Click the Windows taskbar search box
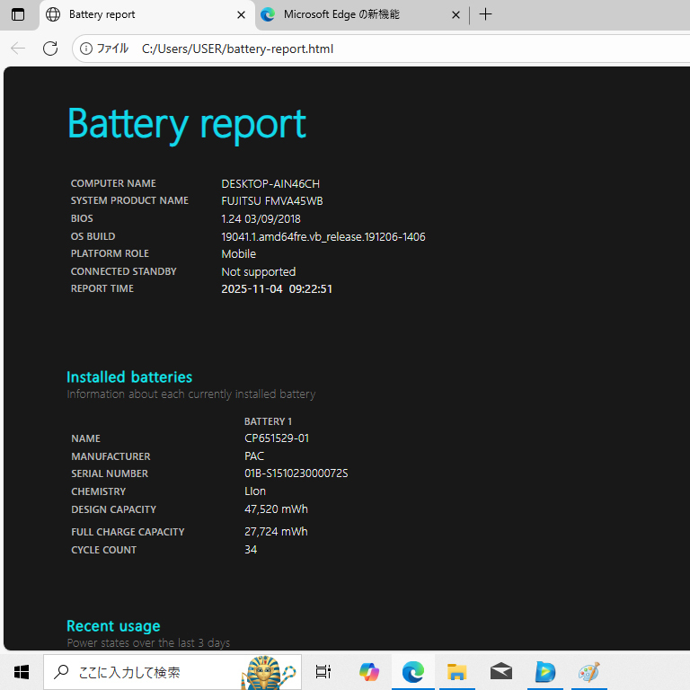This screenshot has width=690, height=690. point(144,672)
